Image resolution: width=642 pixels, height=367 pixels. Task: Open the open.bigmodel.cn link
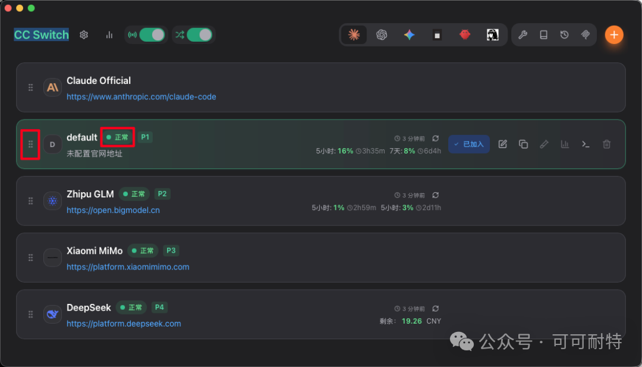(x=113, y=210)
